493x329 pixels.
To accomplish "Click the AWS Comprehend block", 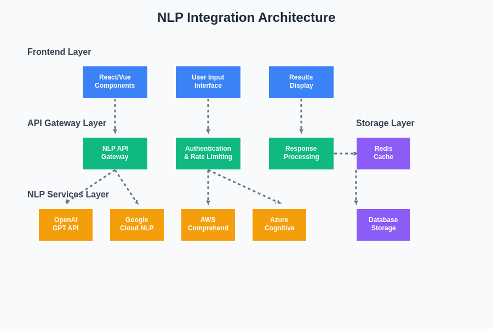I will coord(208,225).
